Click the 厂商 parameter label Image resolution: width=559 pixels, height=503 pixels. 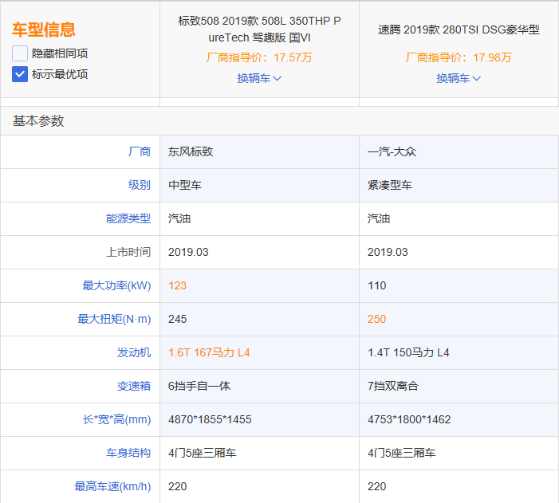coord(139,151)
